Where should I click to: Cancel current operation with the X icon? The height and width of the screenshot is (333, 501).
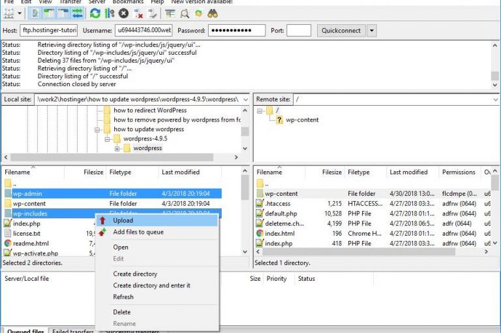click(123, 13)
